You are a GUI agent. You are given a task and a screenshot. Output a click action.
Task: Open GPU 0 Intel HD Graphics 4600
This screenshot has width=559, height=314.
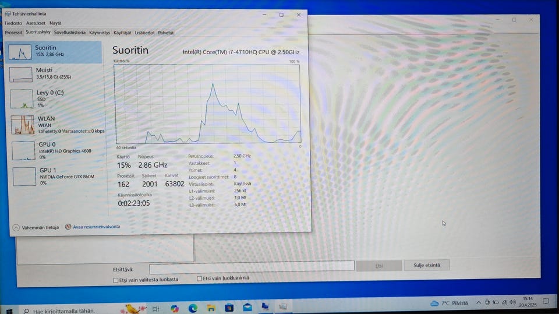[x=56, y=150]
